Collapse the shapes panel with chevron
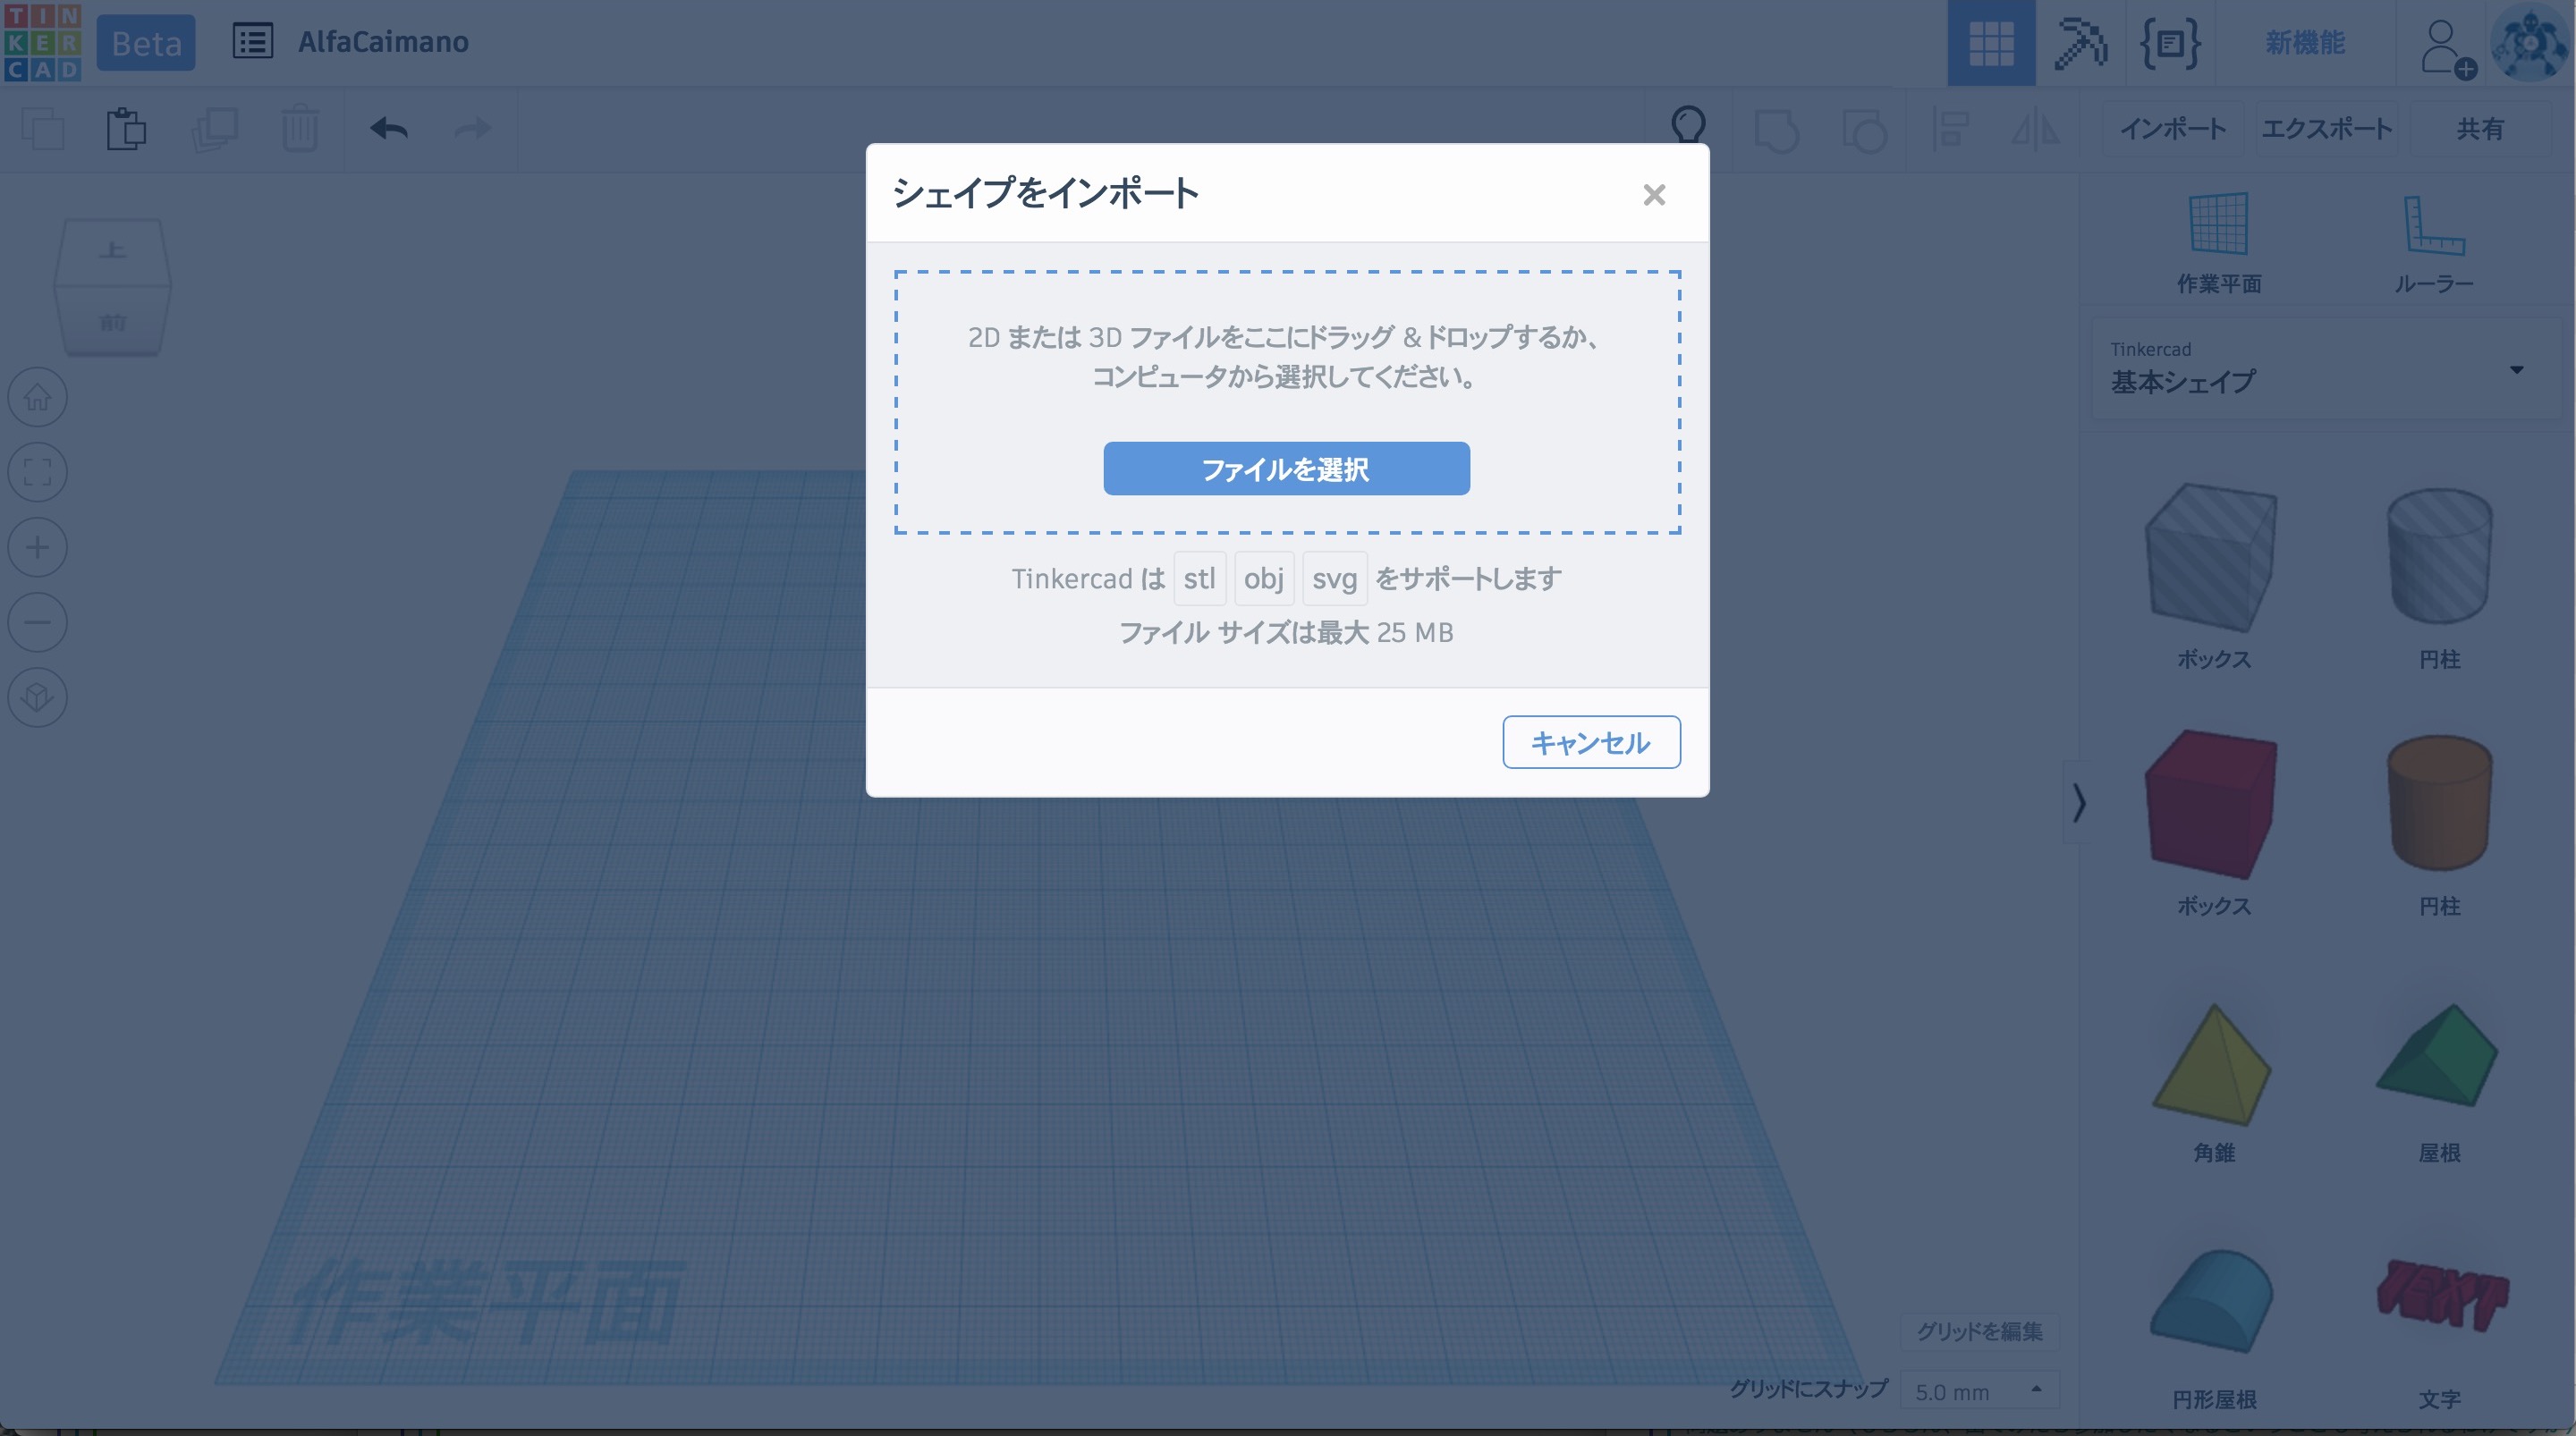The image size is (2576, 1436). pyautogui.click(x=2079, y=802)
